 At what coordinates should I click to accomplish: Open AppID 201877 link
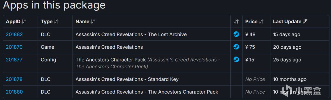click(14, 60)
